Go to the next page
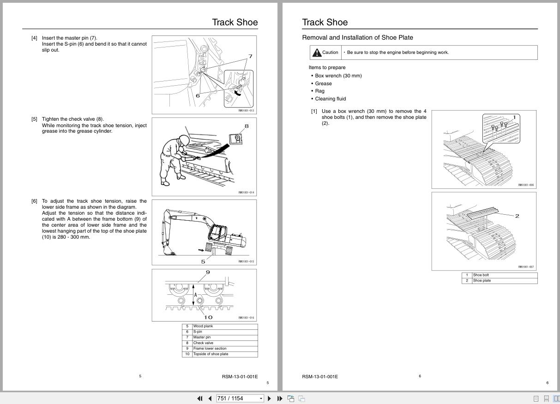Viewport: 560px width, 404px height. click(270, 398)
